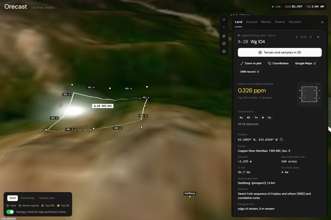Zoom out the map with minus button

[x=224, y=27]
